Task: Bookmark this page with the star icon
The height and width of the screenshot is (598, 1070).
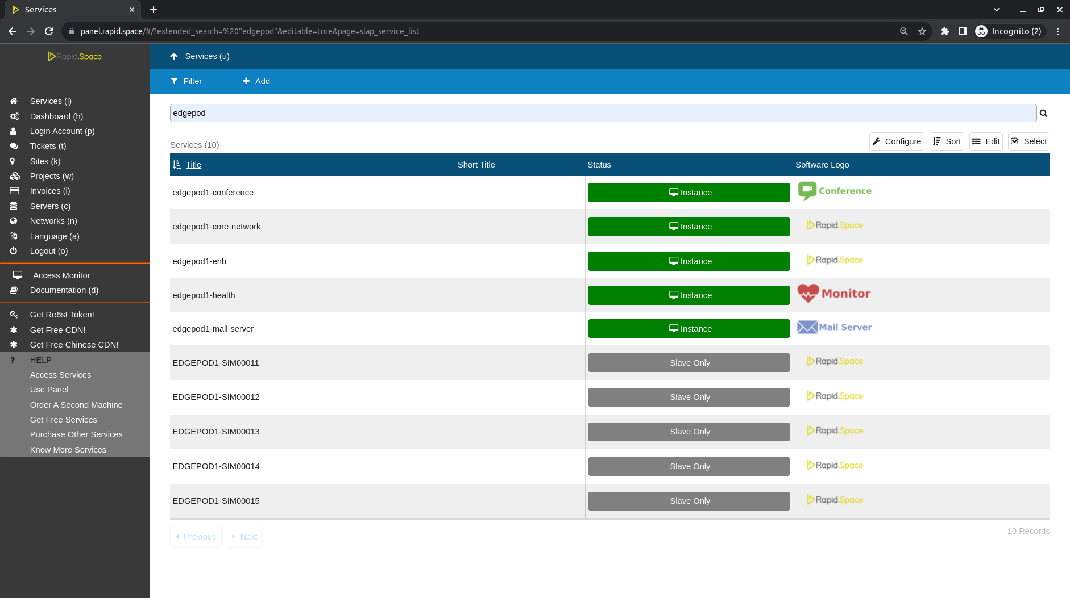Action: coord(922,31)
